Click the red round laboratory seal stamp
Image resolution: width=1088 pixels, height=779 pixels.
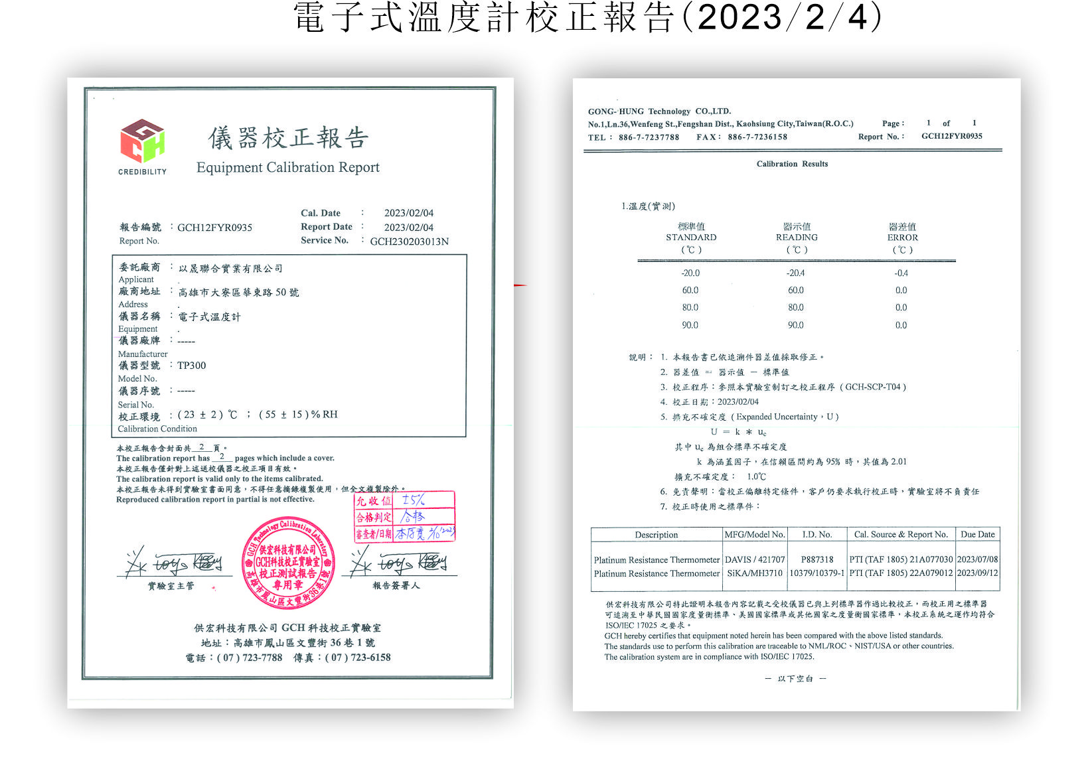[288, 563]
